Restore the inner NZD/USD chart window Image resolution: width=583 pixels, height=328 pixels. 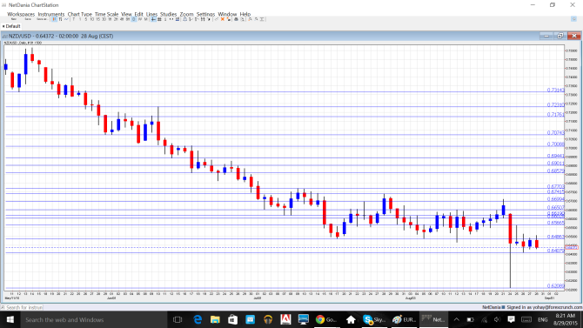(x=560, y=36)
